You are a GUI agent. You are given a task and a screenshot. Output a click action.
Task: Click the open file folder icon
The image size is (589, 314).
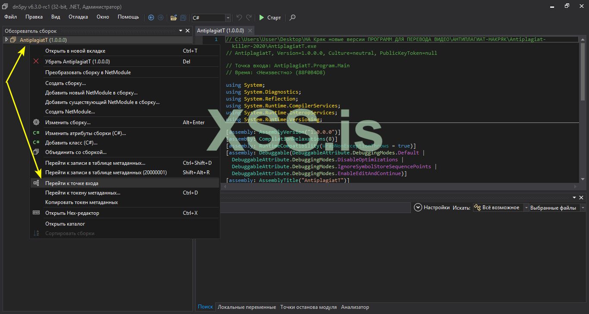pyautogui.click(x=173, y=18)
